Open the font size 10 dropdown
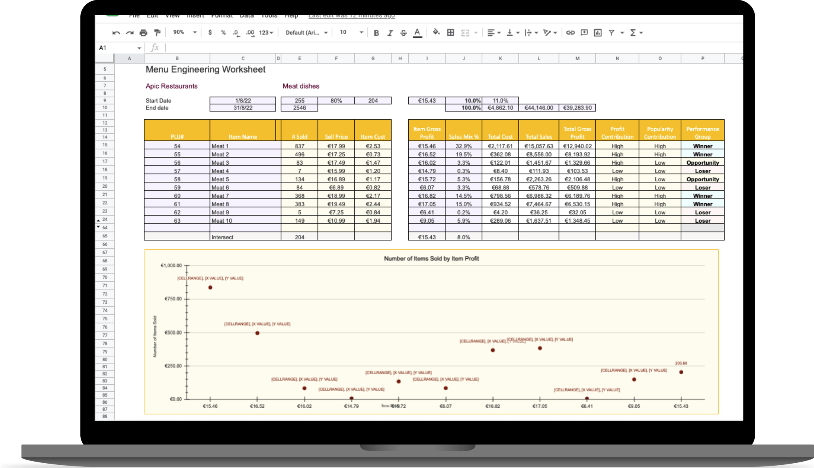This screenshot has width=814, height=468. pyautogui.click(x=351, y=32)
